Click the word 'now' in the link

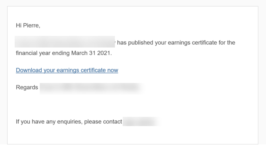pos(113,70)
